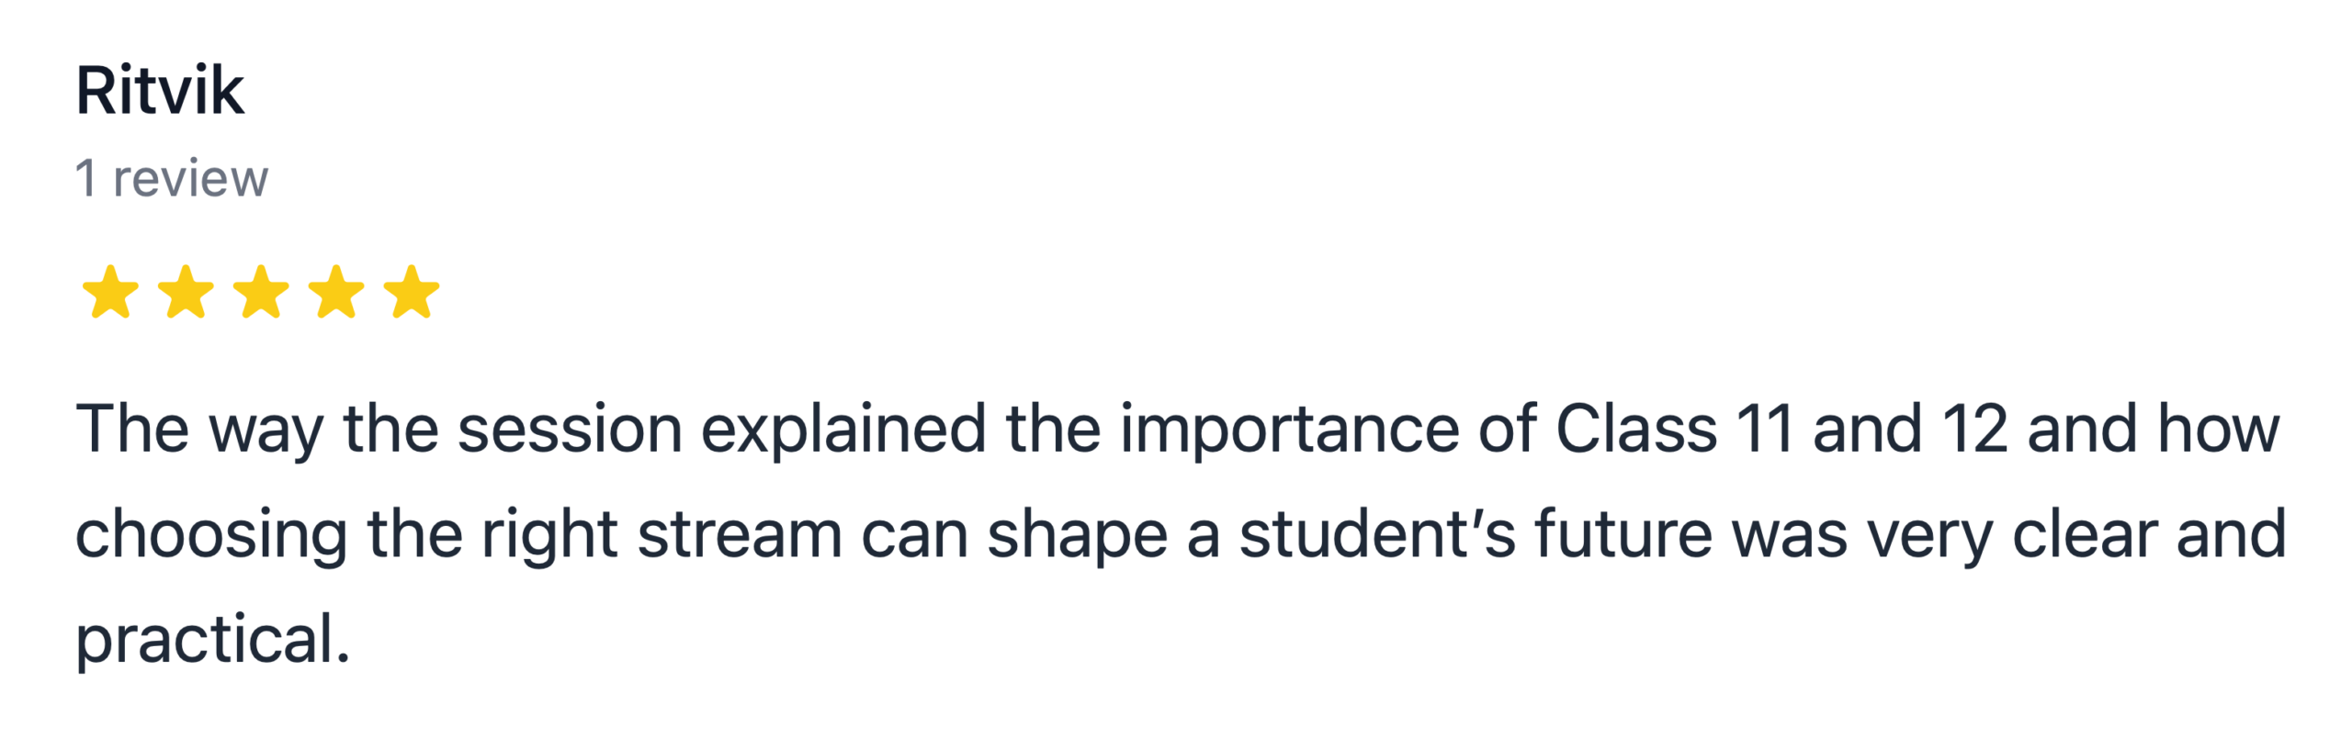The image size is (2352, 749).
Task: Click the second yellow rating star
Action: [186, 292]
